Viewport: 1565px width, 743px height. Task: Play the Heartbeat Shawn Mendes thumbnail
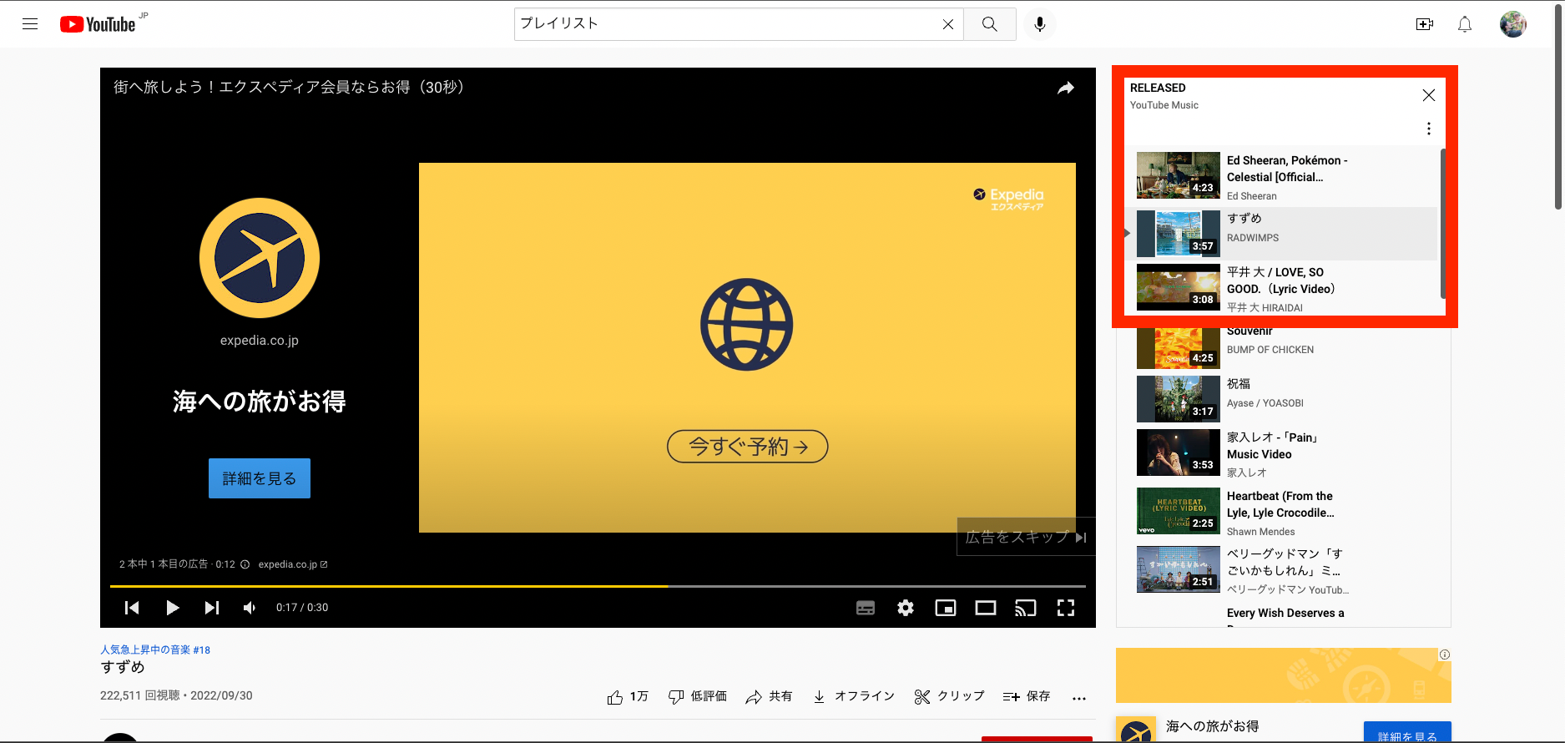pos(1179,511)
